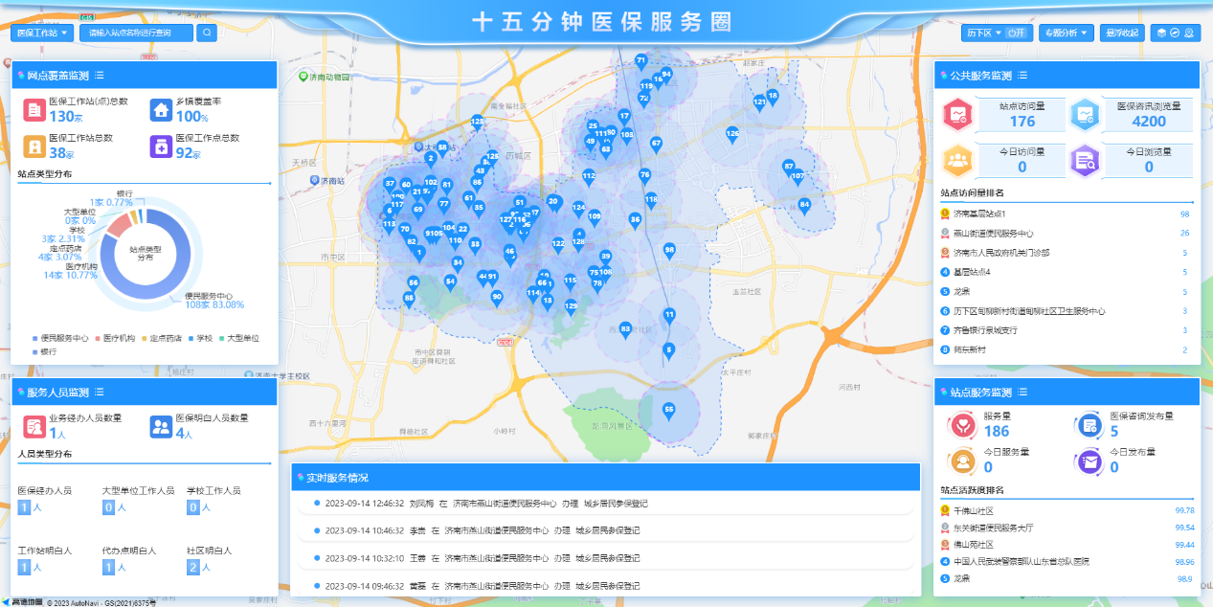
Task: Click the 站点服务监测 panel list icon
Action: (1022, 393)
